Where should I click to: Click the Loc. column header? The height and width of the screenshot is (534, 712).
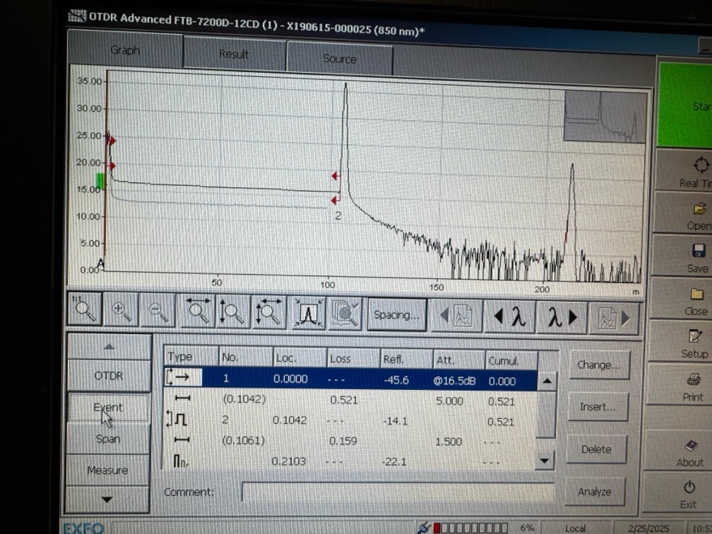pyautogui.click(x=299, y=358)
